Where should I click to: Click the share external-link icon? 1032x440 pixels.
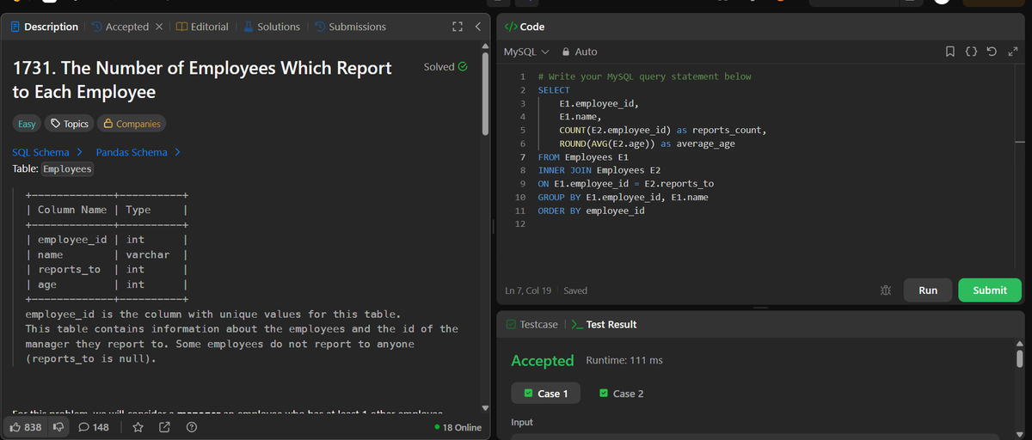165,427
